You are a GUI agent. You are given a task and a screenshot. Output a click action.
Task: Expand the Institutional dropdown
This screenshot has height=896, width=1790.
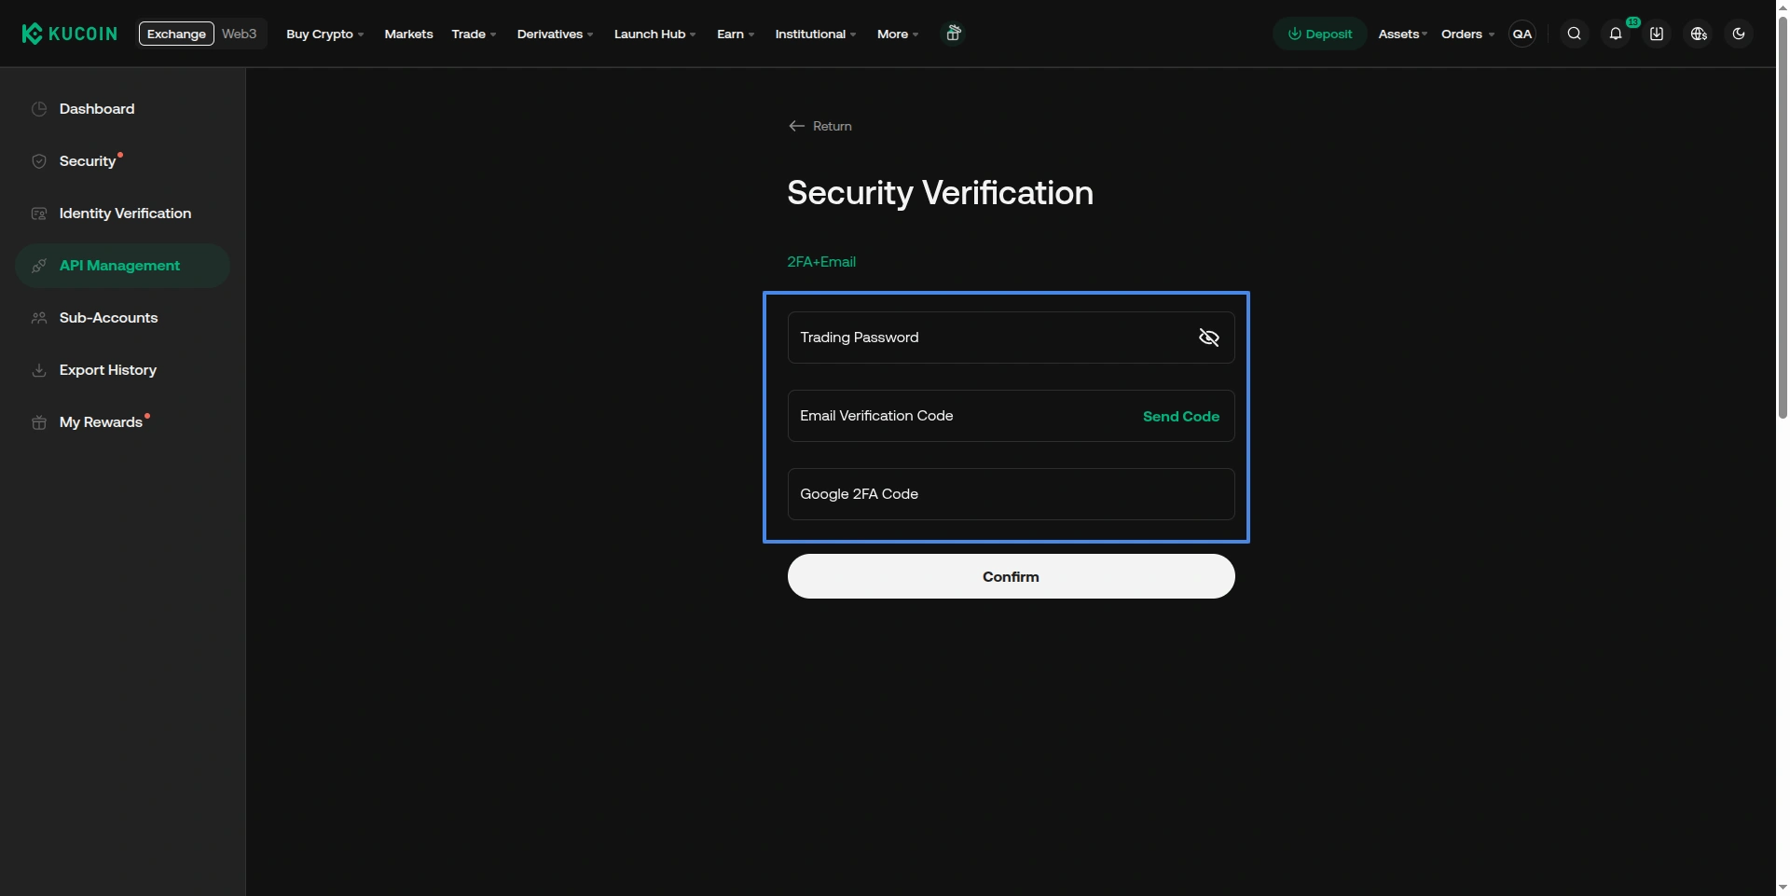pos(816,34)
